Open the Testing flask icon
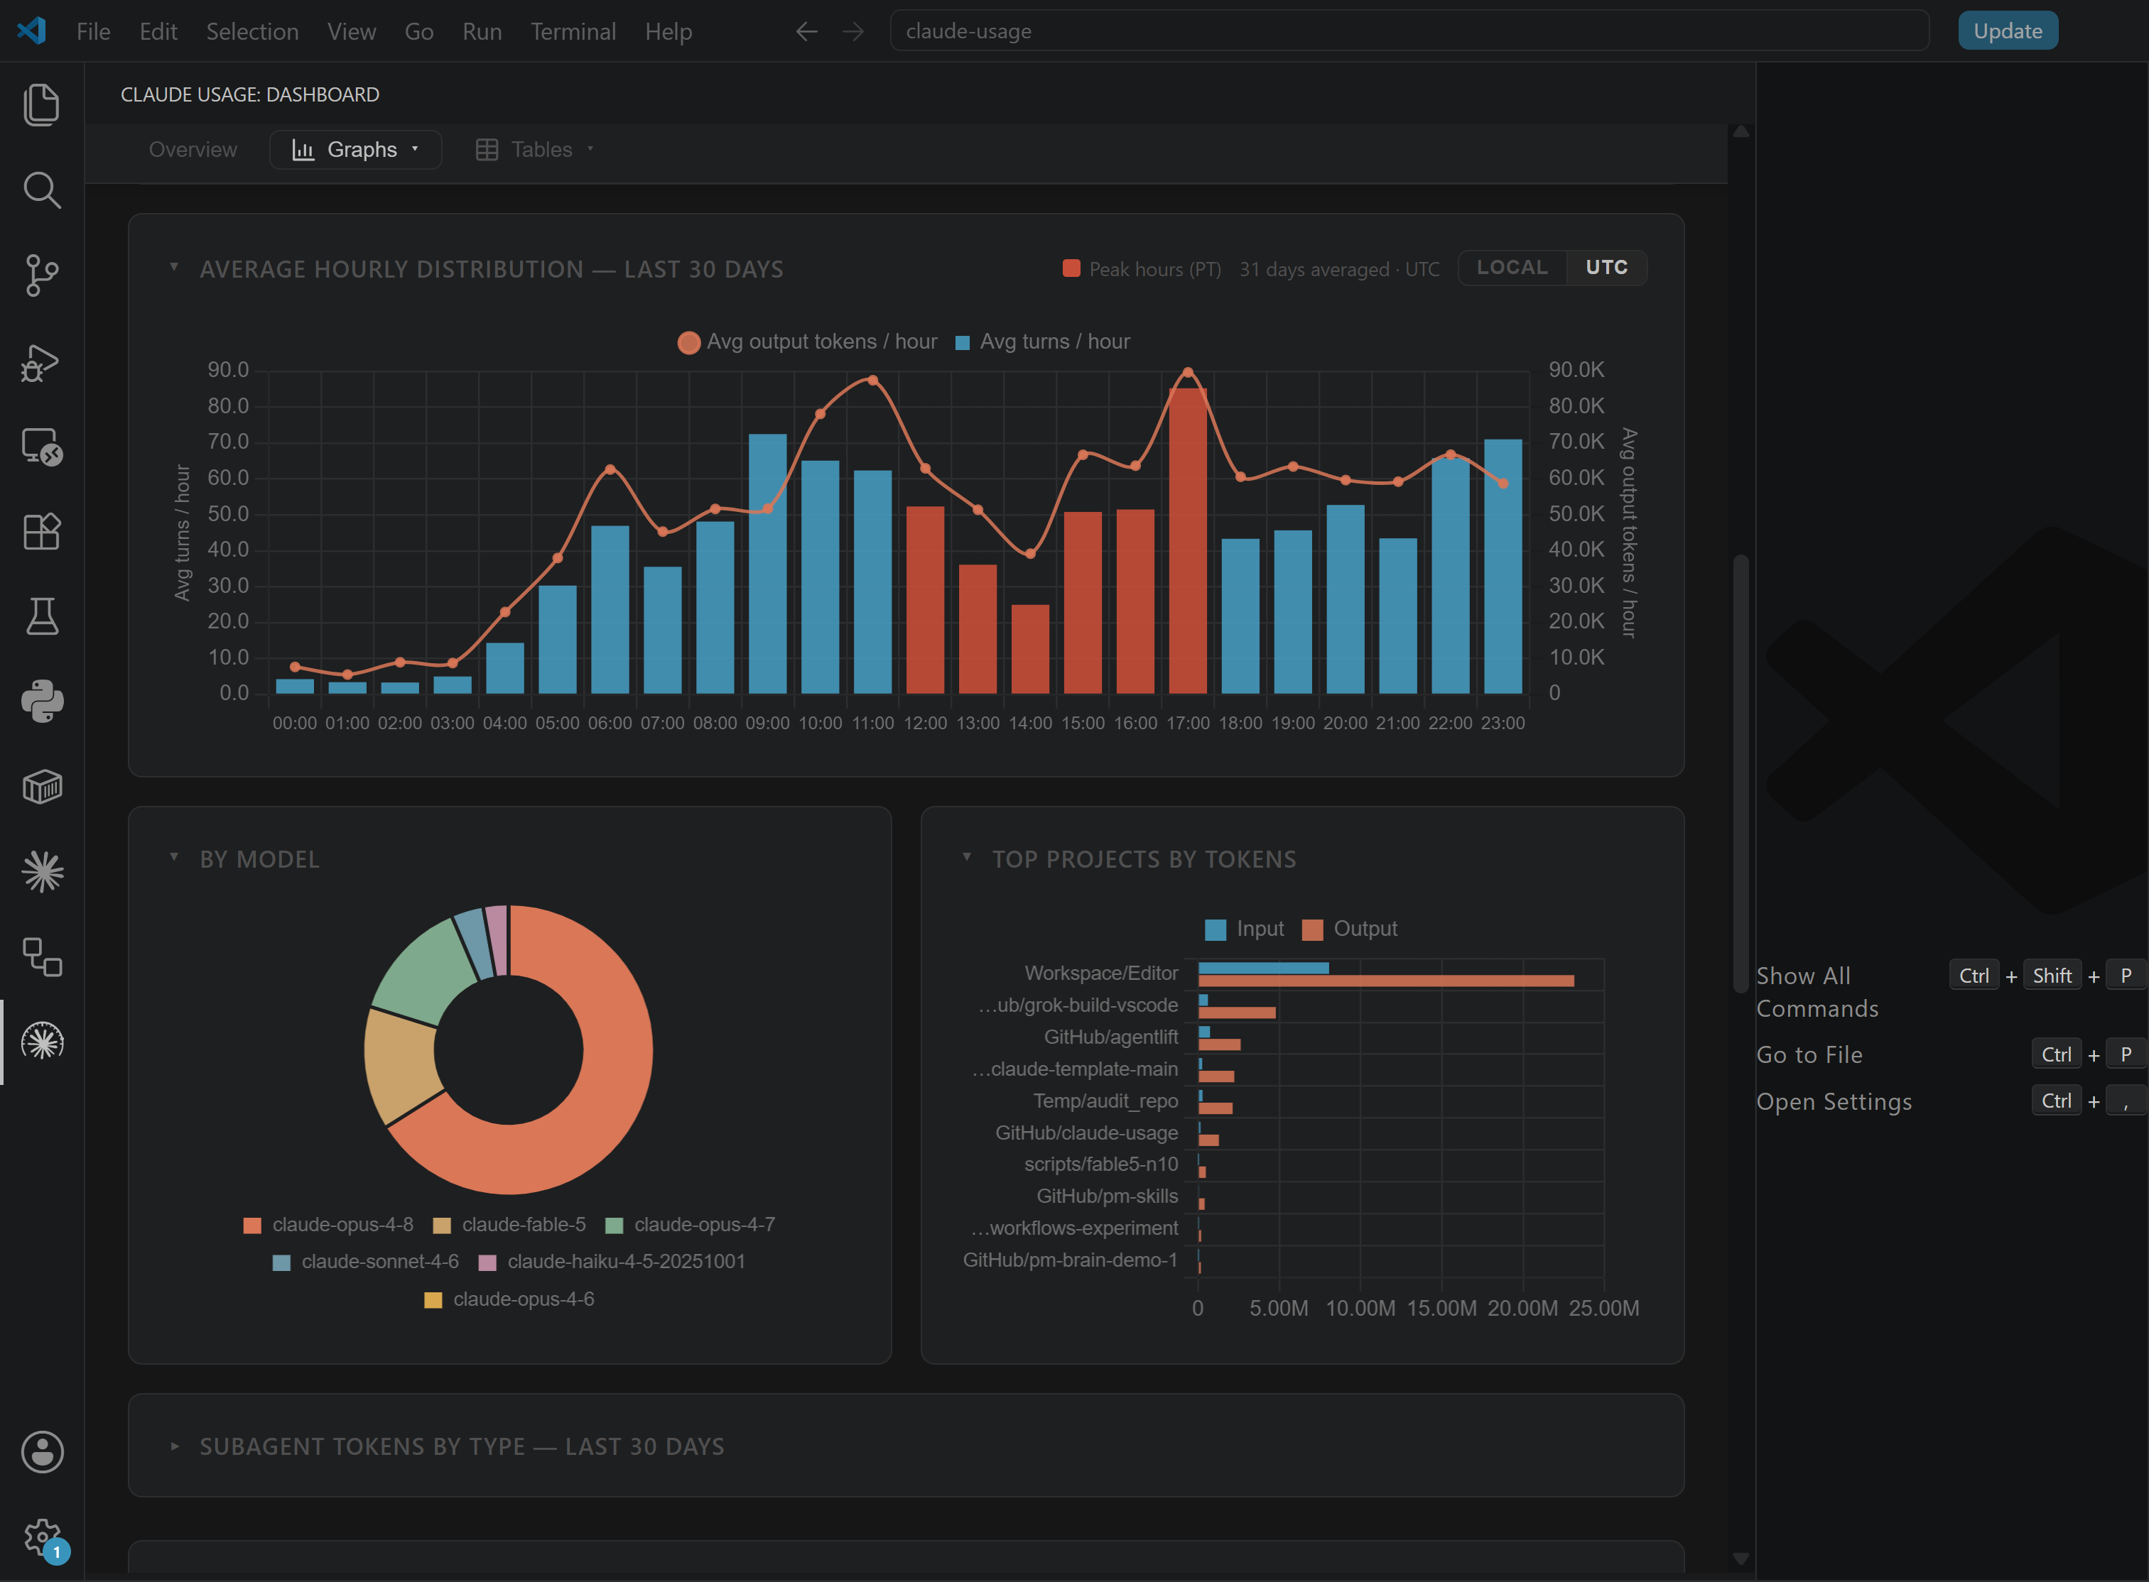The height and width of the screenshot is (1582, 2149). pyautogui.click(x=41, y=617)
